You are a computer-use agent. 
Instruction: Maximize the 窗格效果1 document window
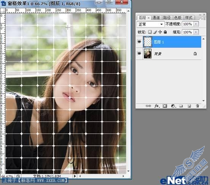(109, 2)
